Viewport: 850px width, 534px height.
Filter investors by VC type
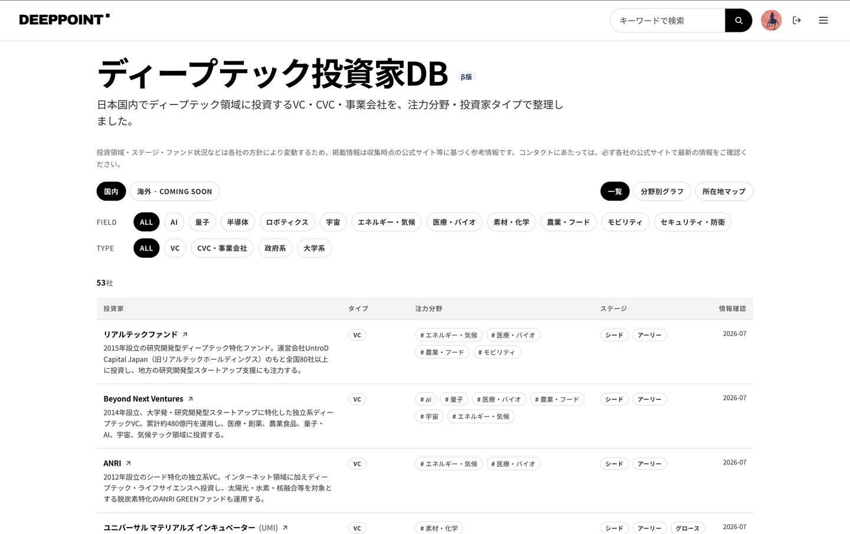point(175,248)
